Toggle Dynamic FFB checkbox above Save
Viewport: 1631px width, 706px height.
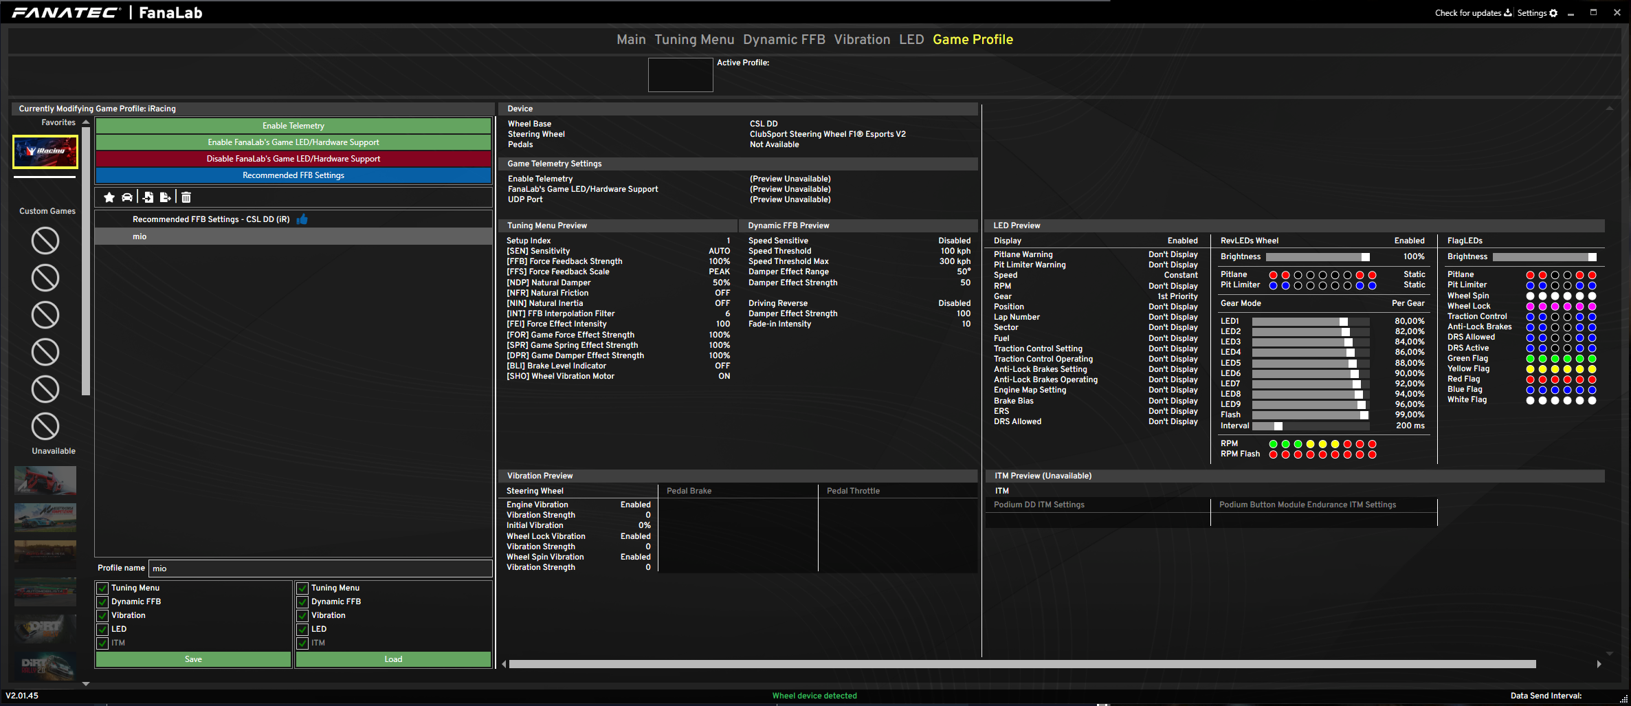click(102, 602)
